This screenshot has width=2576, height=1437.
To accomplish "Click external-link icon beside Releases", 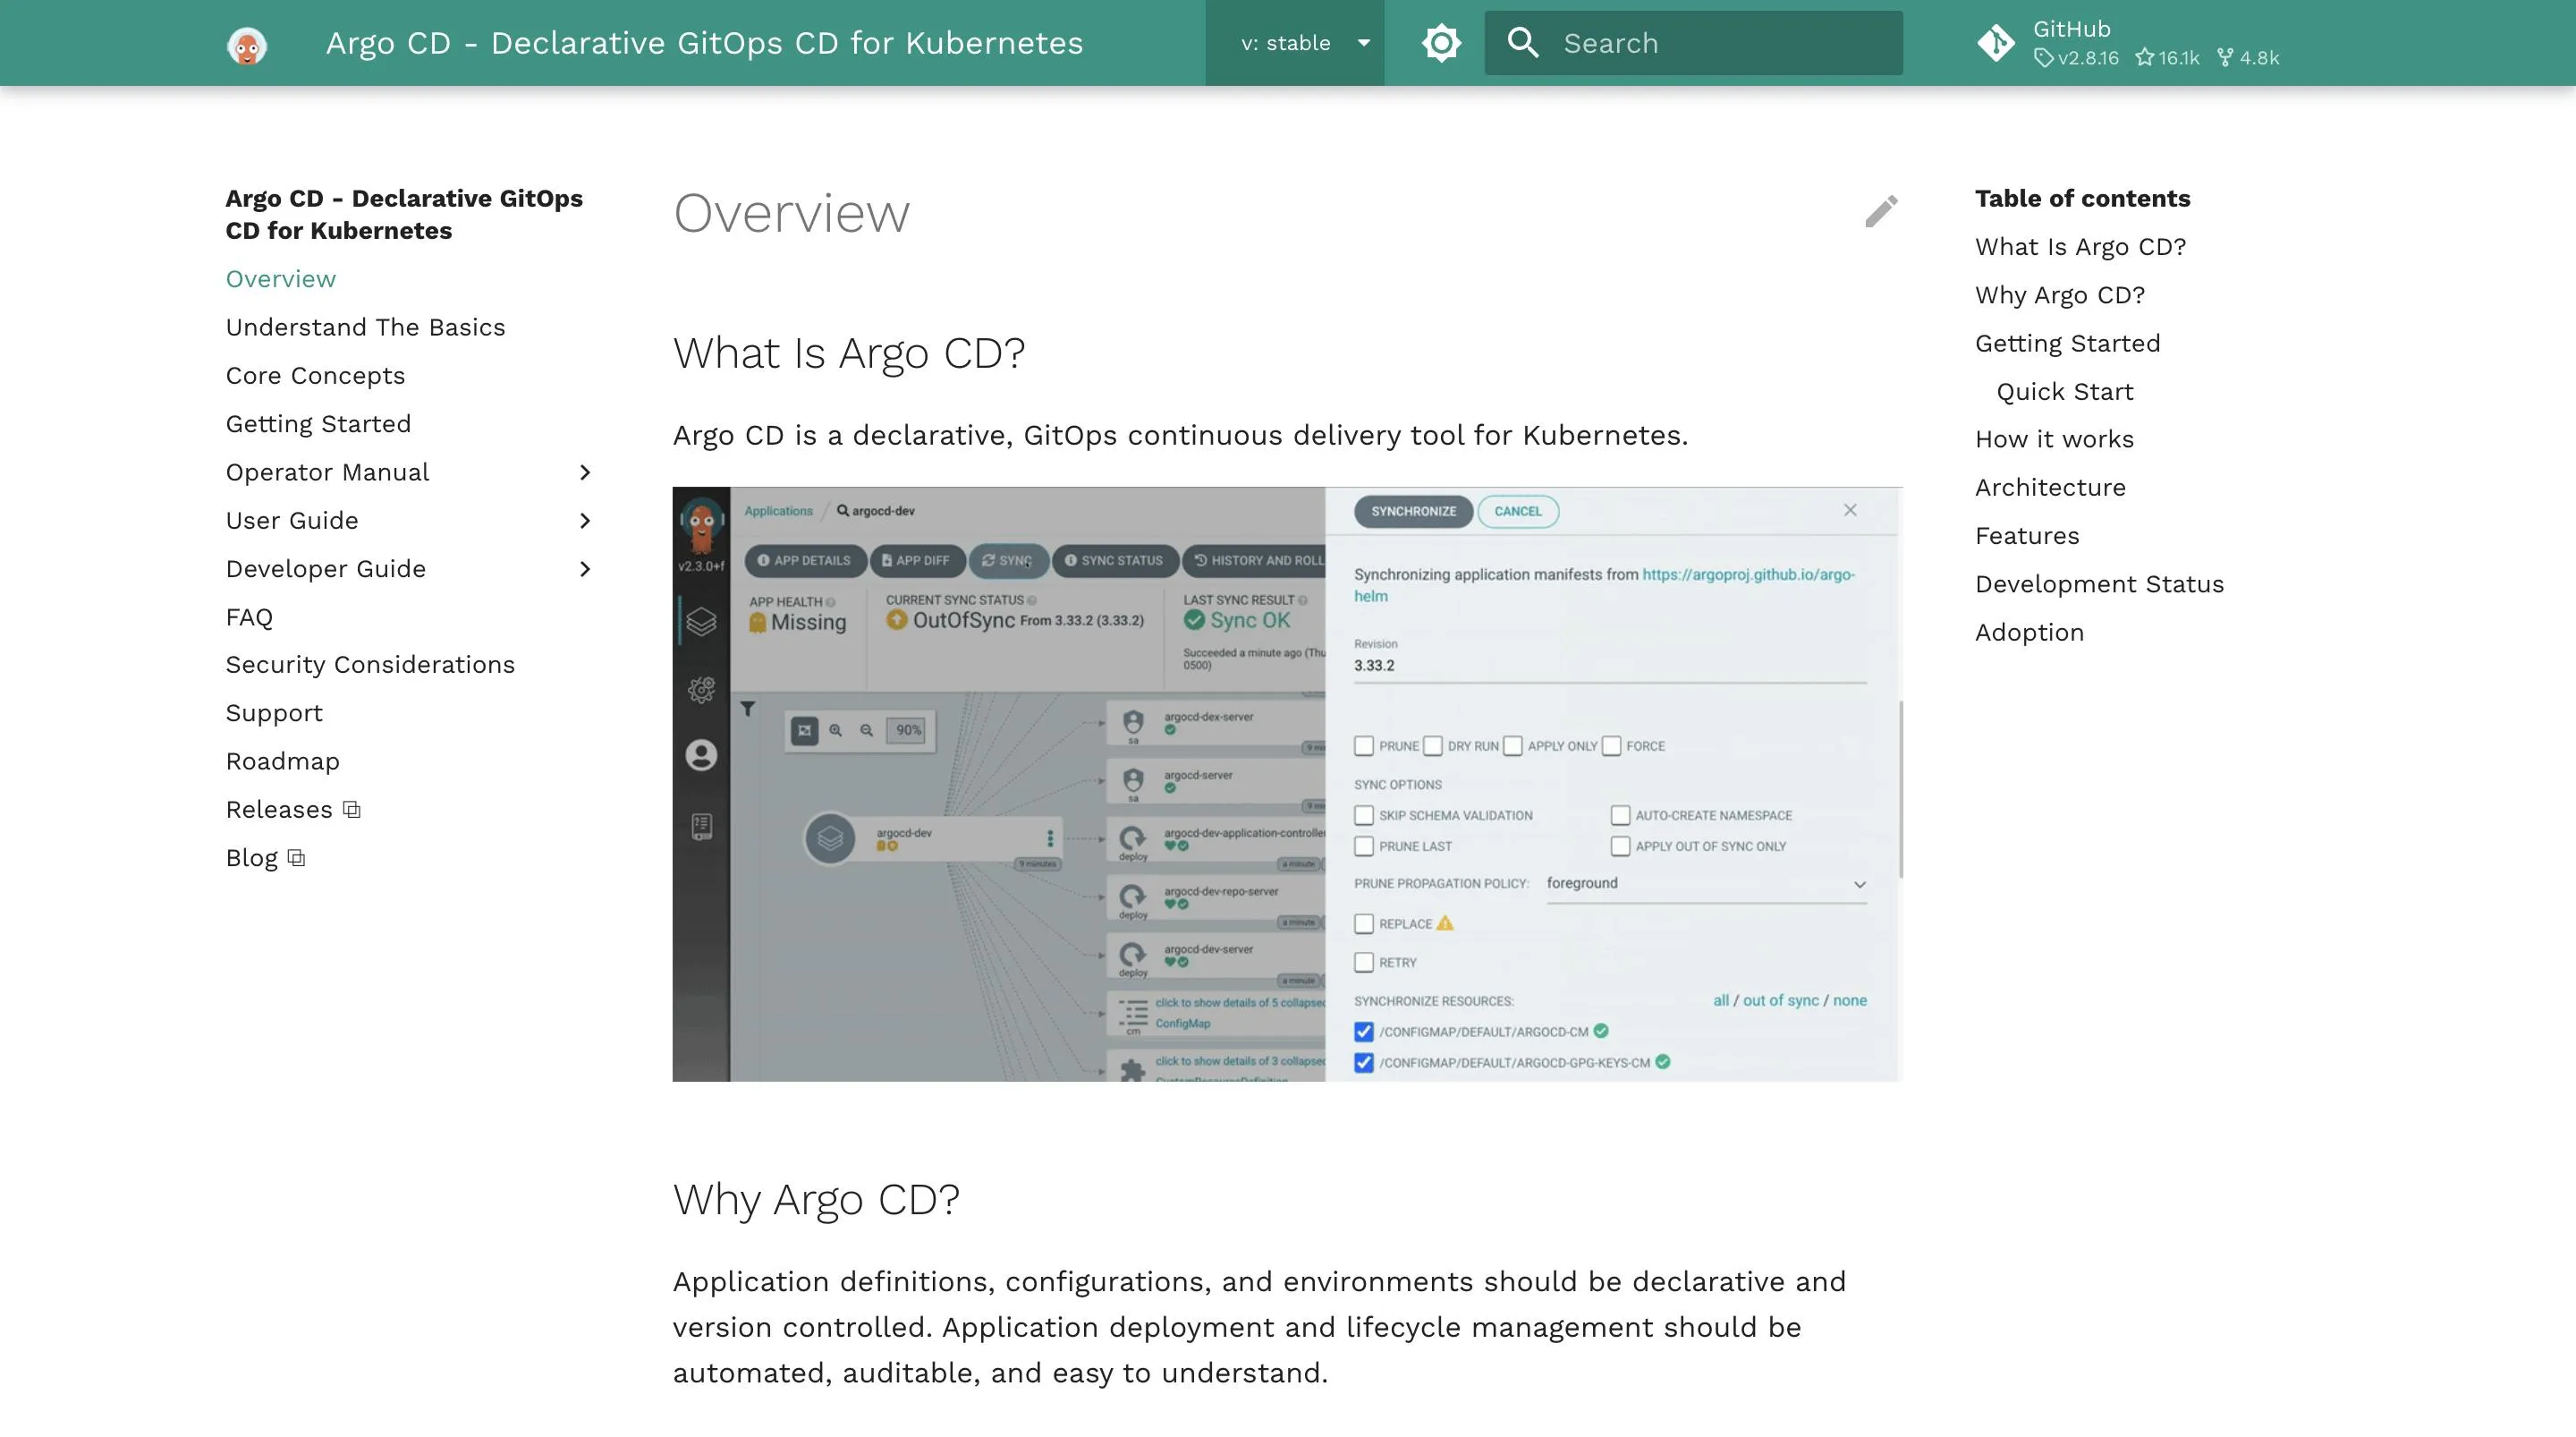I will [352, 810].
